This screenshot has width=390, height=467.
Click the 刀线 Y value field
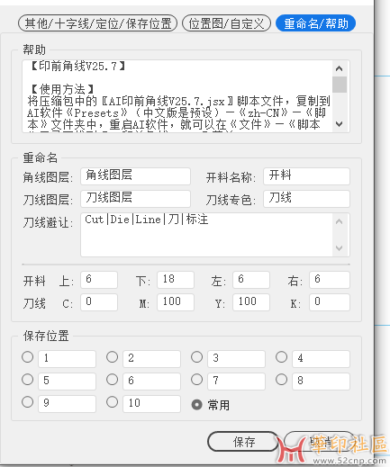point(251,302)
